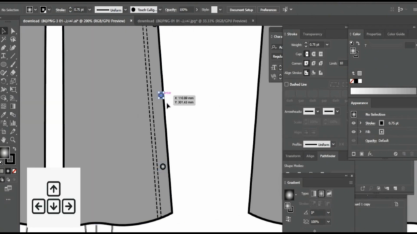Viewport: 417px width, 234px height.
Task: Switch to the Properties tab
Action: [x=373, y=34]
